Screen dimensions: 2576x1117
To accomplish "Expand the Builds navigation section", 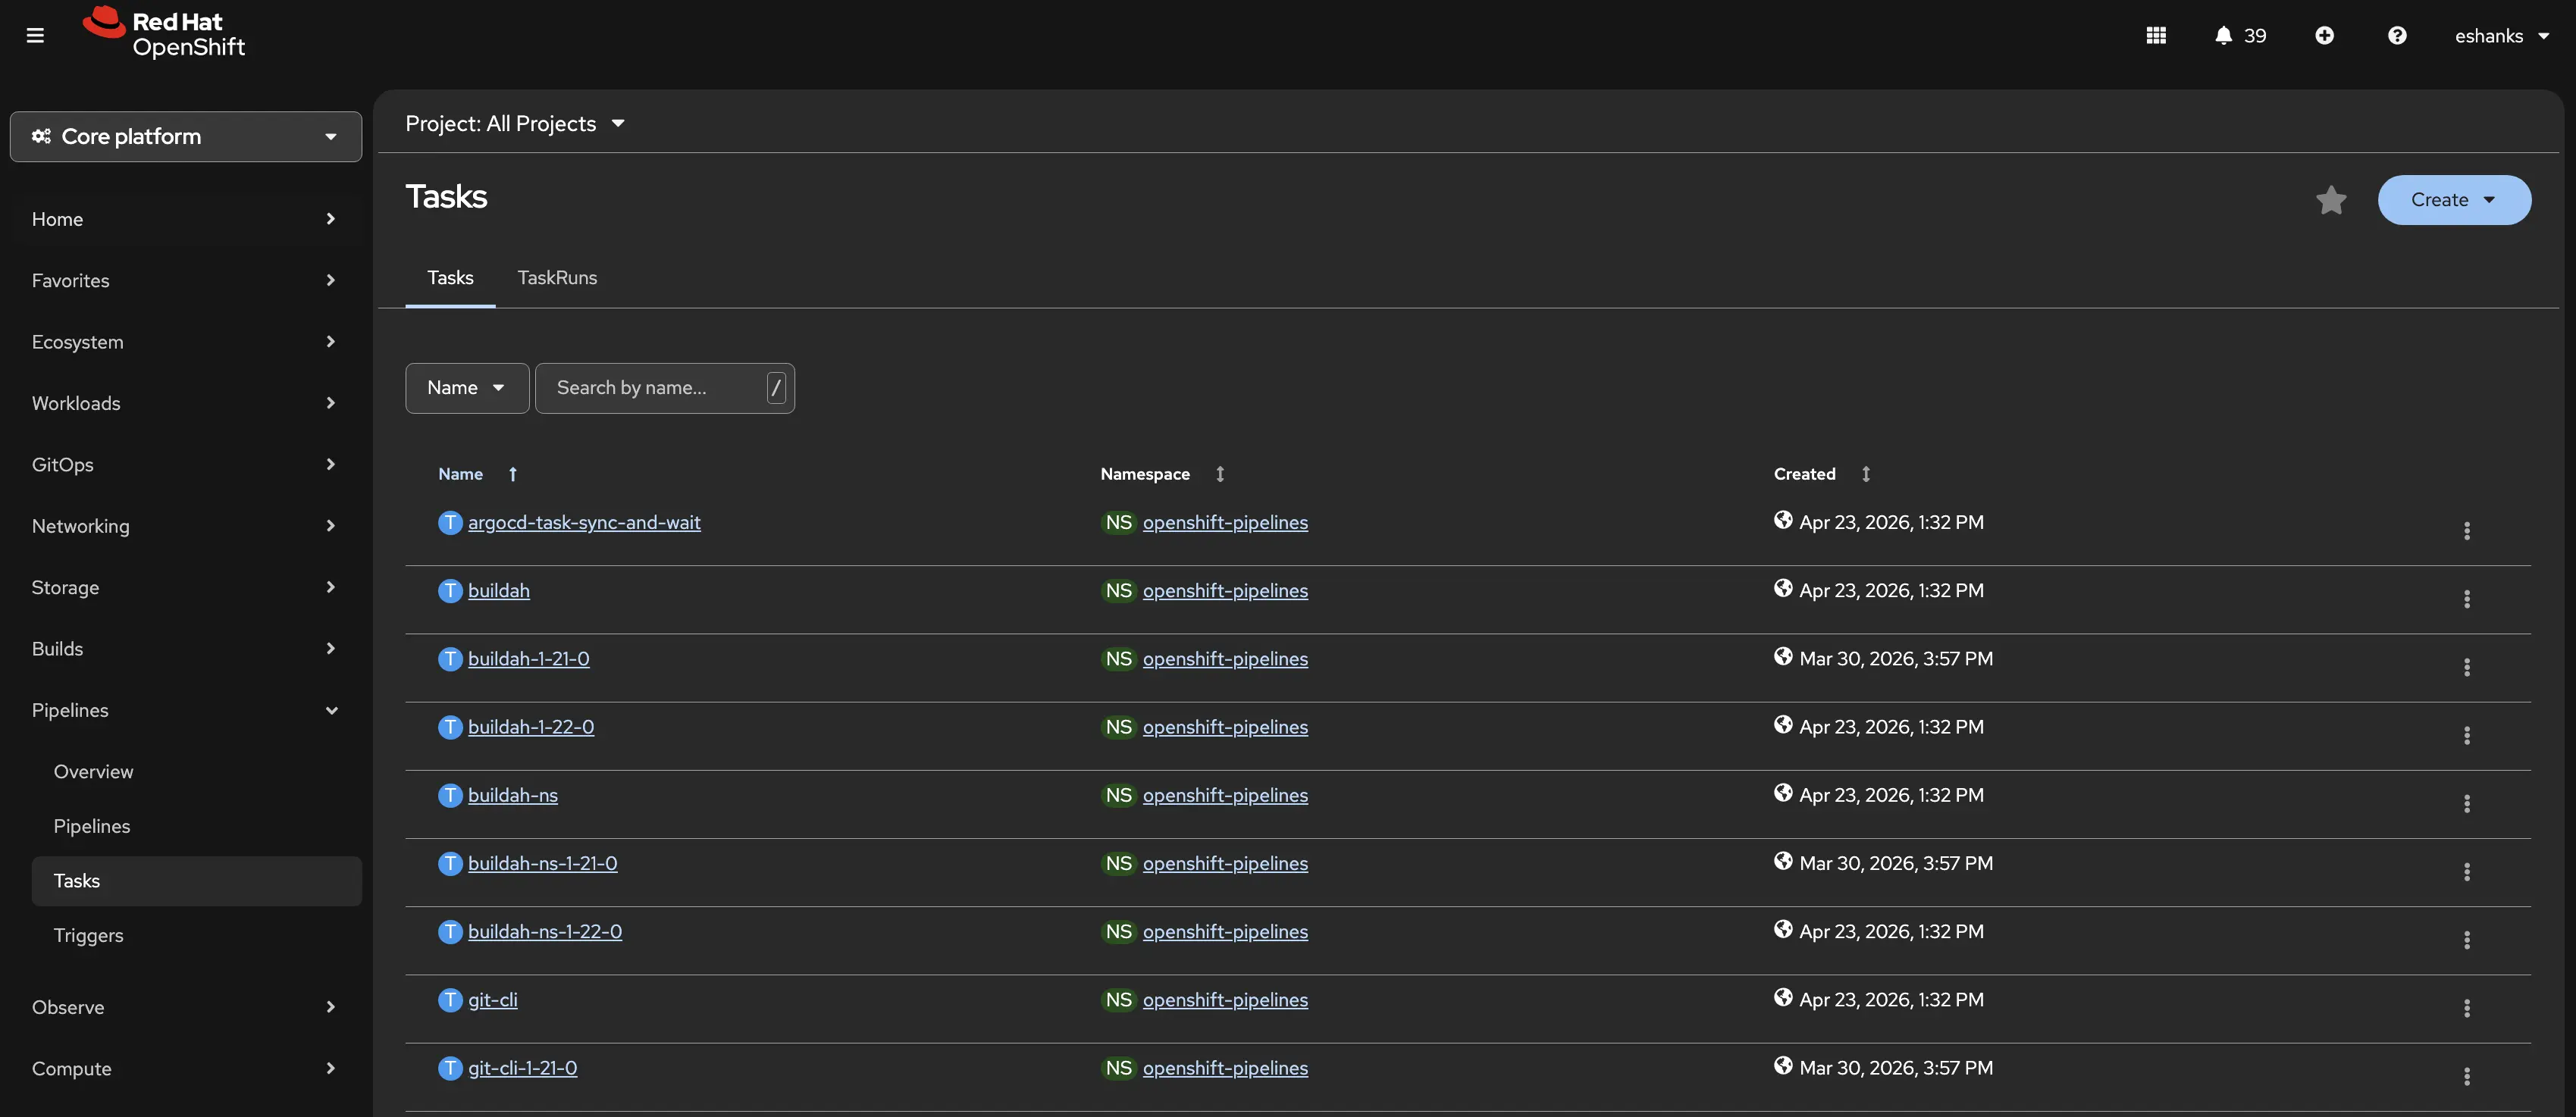I will [x=186, y=649].
